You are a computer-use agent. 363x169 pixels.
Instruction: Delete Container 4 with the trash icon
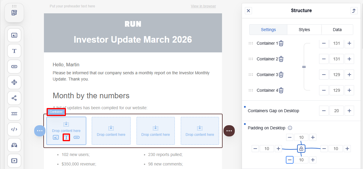pyautogui.click(x=281, y=90)
